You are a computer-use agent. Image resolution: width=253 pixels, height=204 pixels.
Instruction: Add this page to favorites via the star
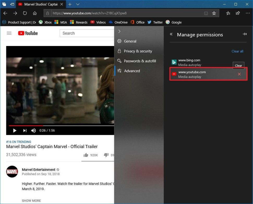point(214,13)
